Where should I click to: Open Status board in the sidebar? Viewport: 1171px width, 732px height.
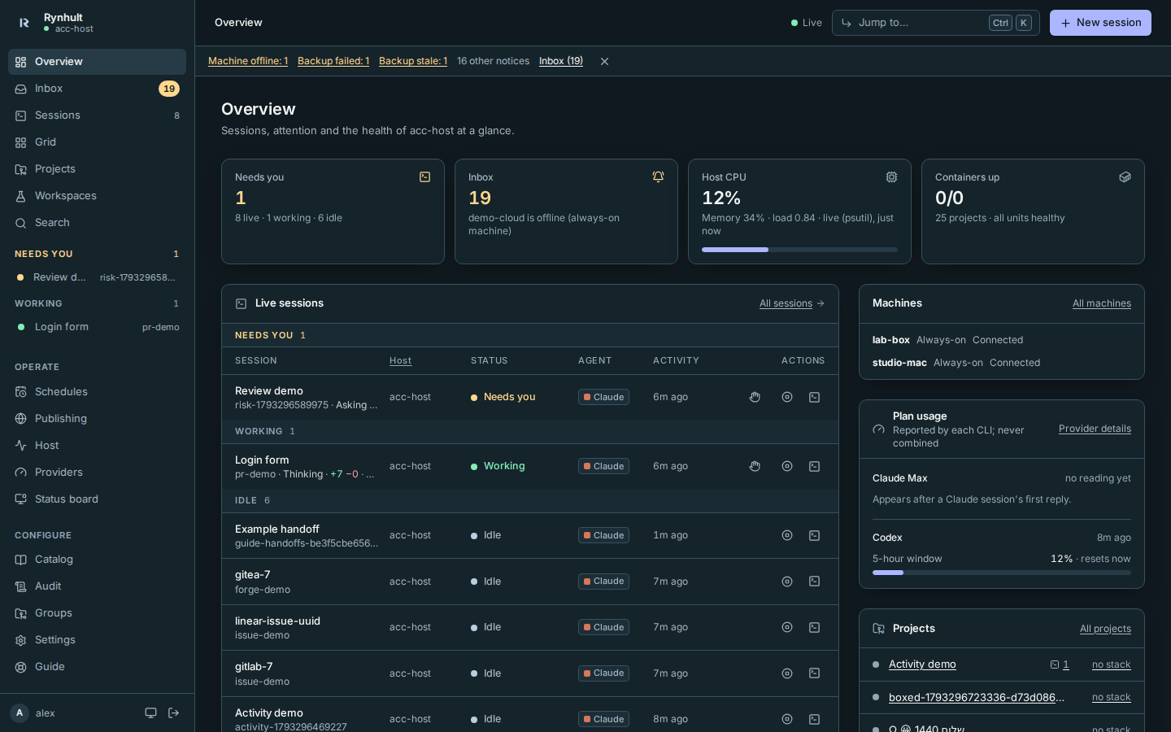coord(97,499)
